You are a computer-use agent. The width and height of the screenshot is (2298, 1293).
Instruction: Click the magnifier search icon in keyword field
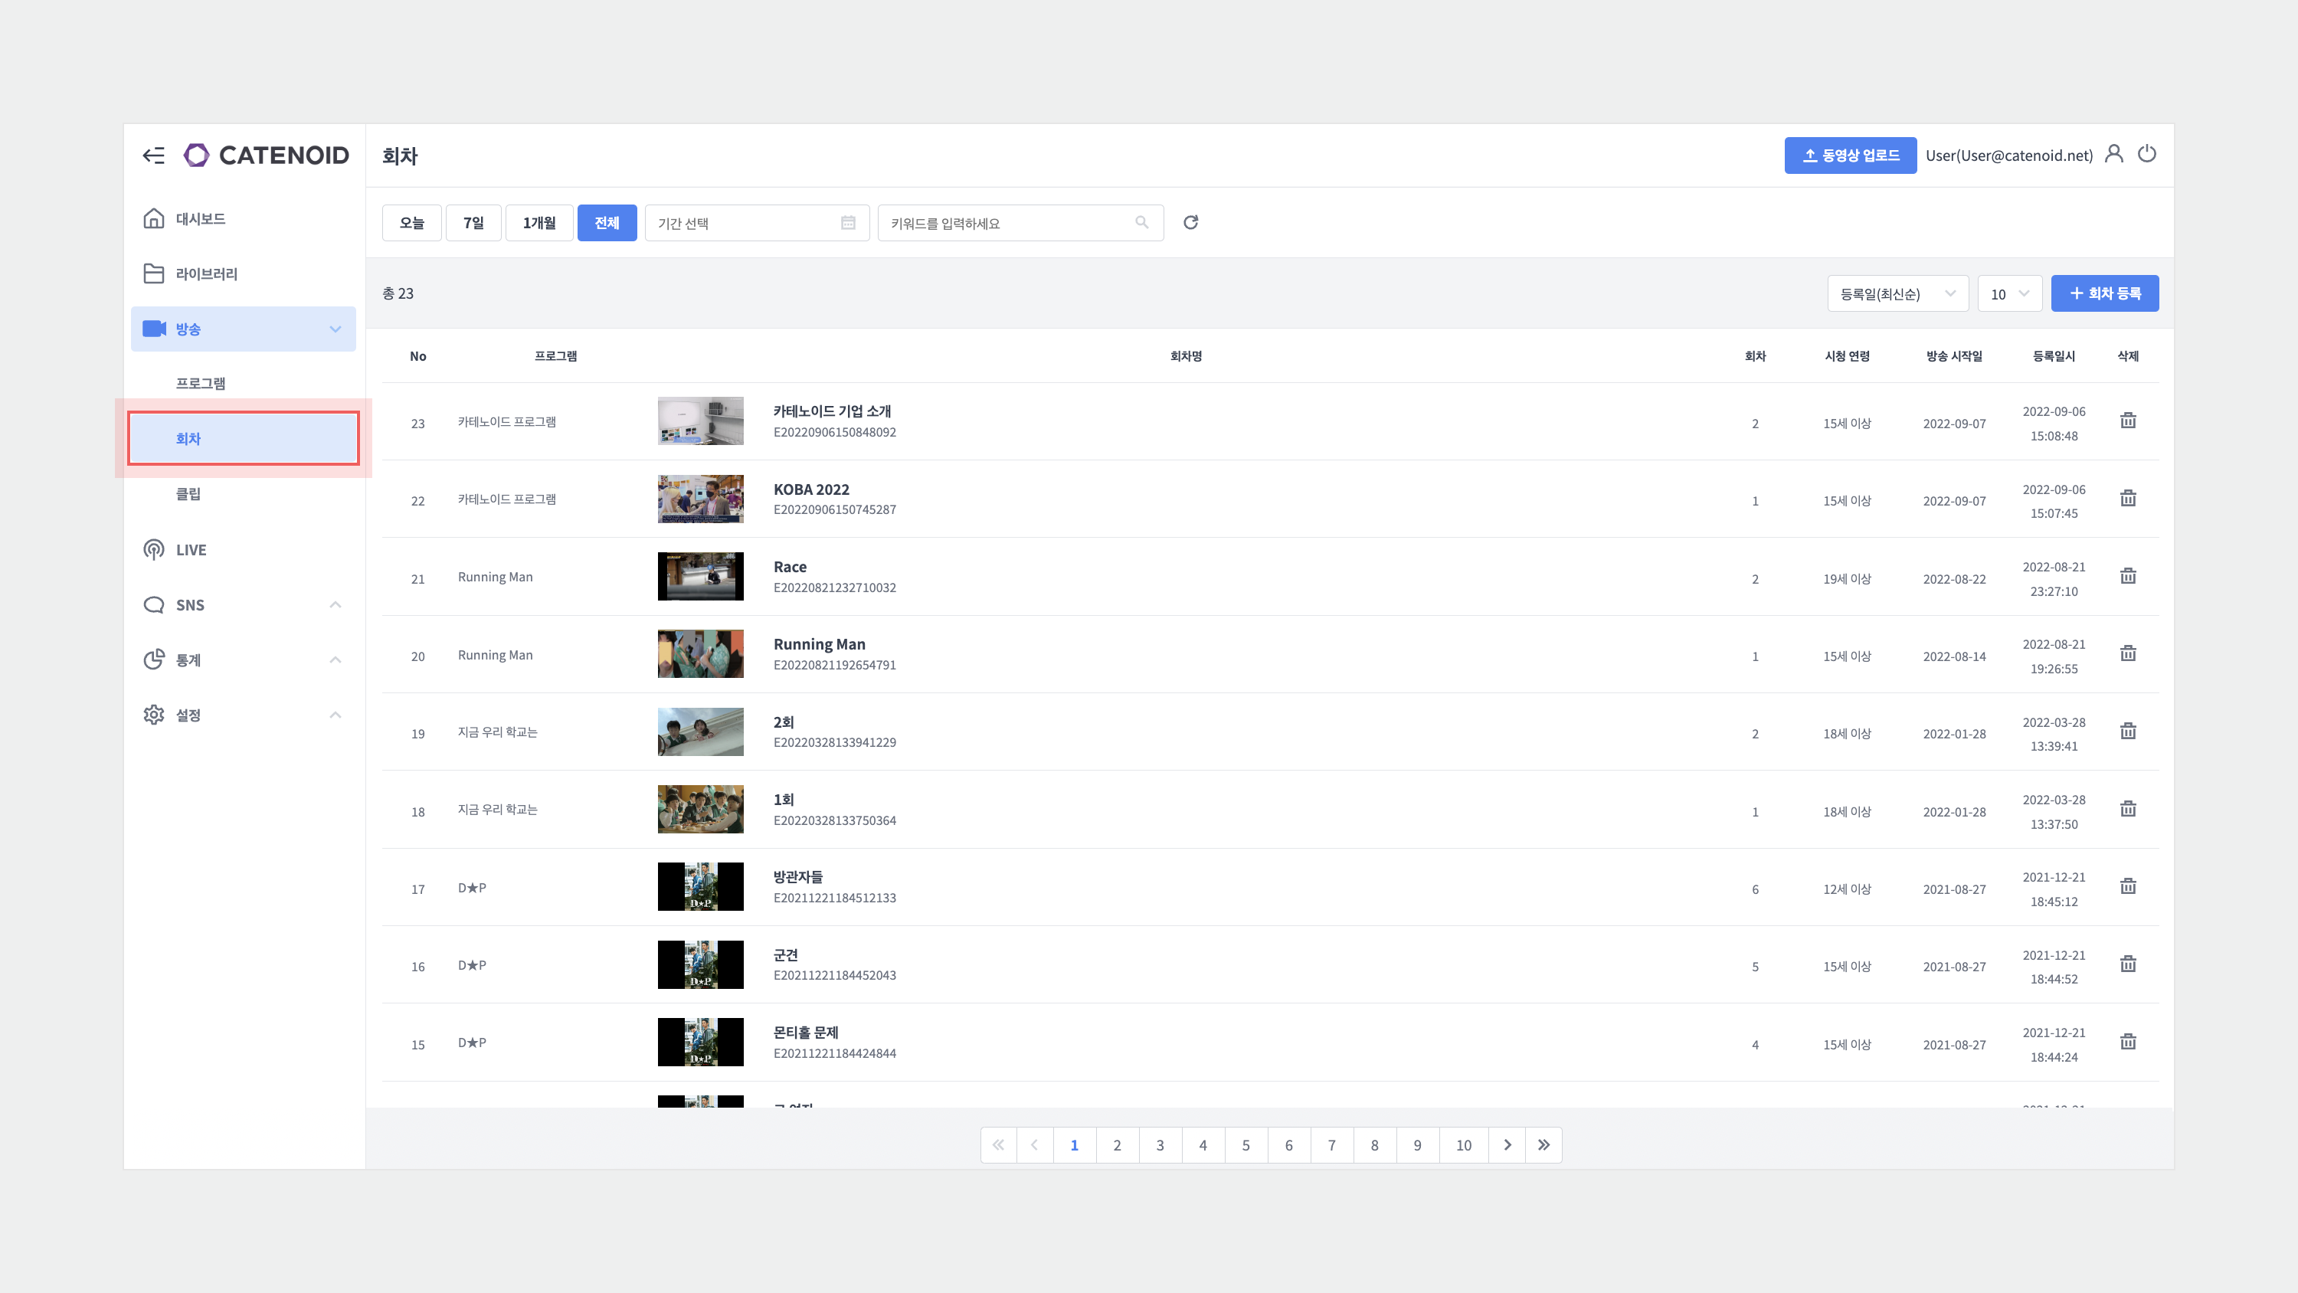click(x=1142, y=222)
